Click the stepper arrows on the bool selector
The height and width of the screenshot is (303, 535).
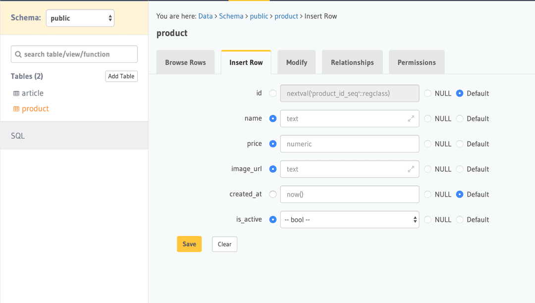tap(414, 219)
